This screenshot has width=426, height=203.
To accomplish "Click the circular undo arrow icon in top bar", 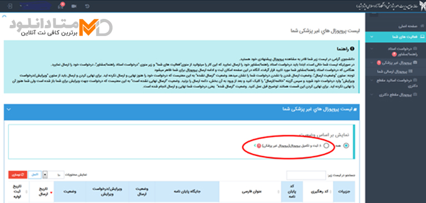I will pos(88,6).
